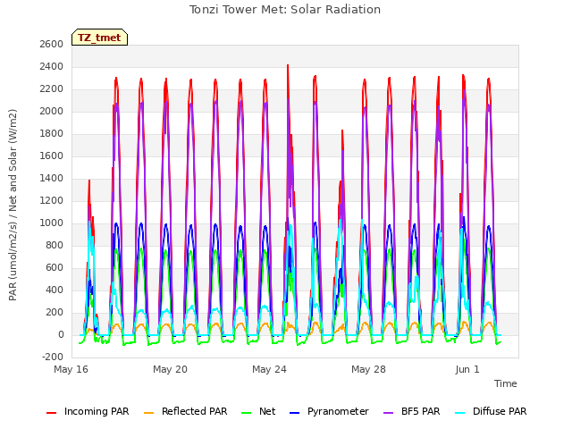Image resolution: width=572 pixels, height=429 pixels.
Task: Click the 1800 y-axis tick label
Action: pos(52,133)
